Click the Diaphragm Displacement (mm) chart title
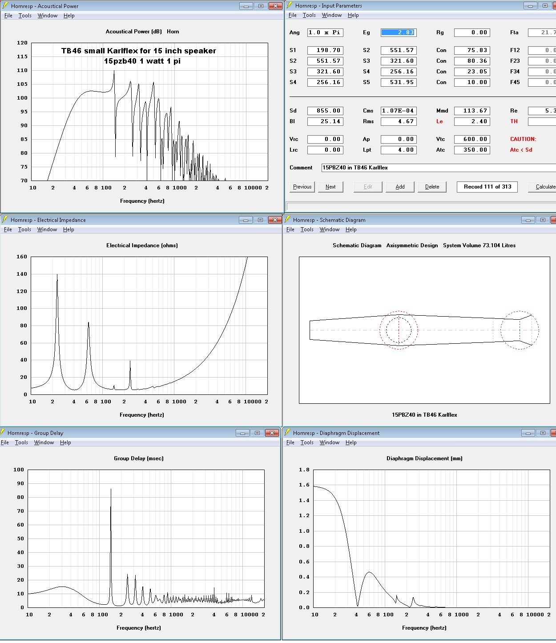The image size is (556, 643). click(424, 458)
